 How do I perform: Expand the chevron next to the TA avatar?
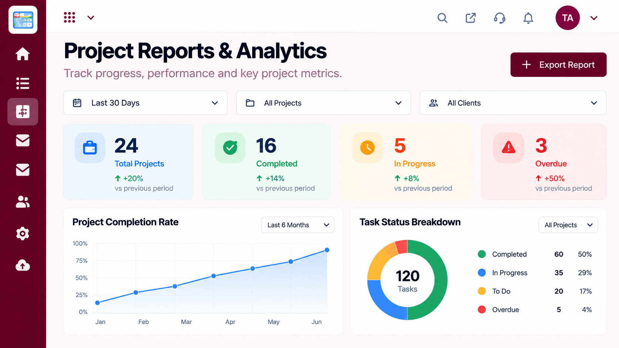(x=594, y=18)
